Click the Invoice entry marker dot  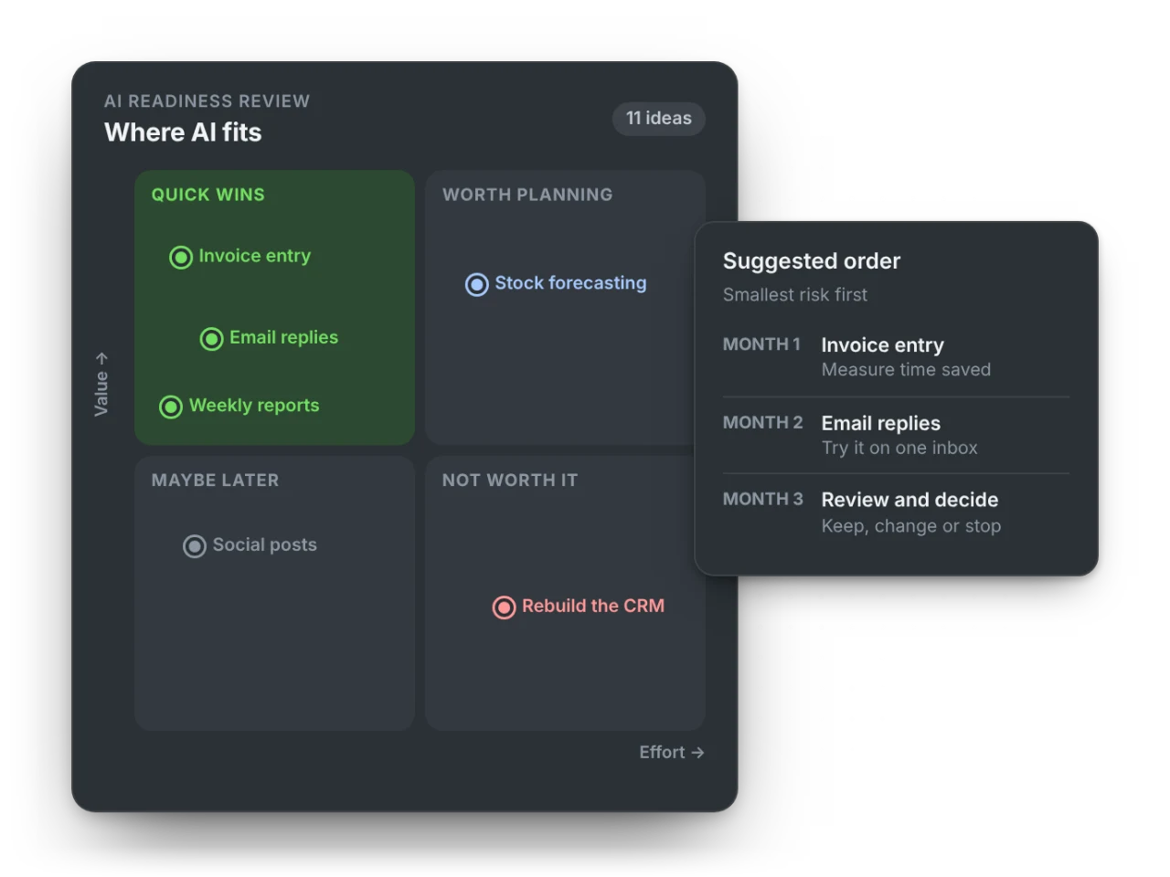(181, 258)
